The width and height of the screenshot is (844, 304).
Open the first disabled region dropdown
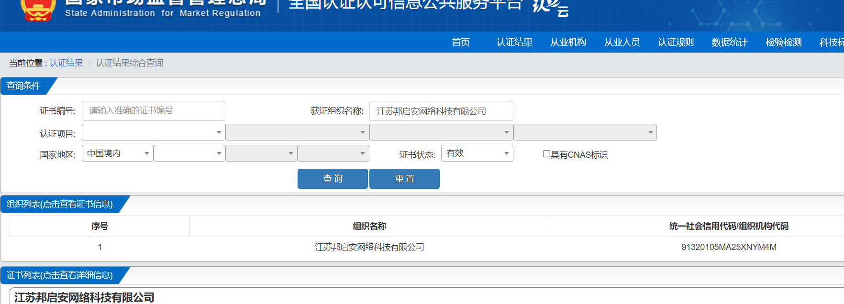click(261, 153)
